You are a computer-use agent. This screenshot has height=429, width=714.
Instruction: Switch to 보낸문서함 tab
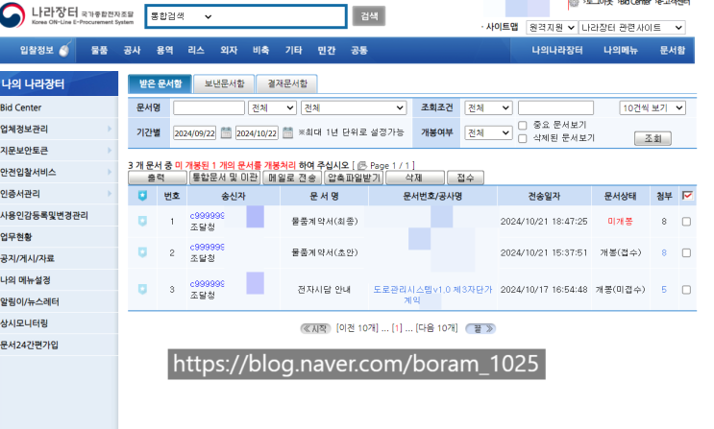[224, 83]
